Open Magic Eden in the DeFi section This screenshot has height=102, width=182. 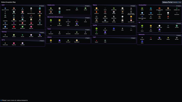(x=31, y=27)
